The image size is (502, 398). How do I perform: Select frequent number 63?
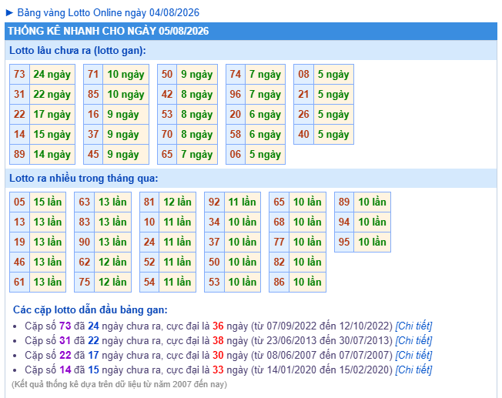click(x=85, y=202)
